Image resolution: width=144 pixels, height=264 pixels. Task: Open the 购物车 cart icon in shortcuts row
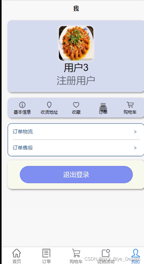click(x=130, y=105)
